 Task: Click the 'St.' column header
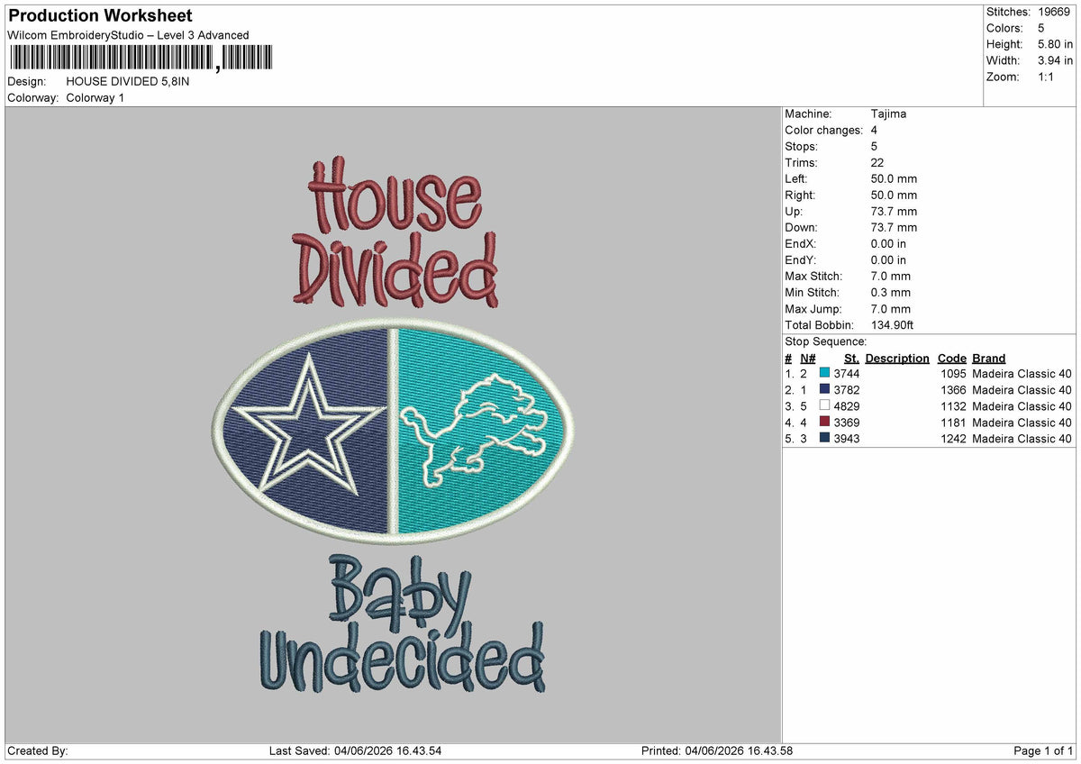pyautogui.click(x=851, y=359)
